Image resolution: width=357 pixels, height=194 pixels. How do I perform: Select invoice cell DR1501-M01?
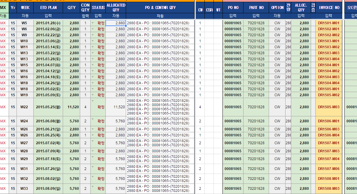(x=328, y=23)
